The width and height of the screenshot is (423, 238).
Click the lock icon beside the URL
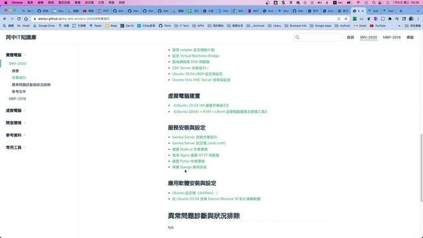pyautogui.click(x=34, y=19)
